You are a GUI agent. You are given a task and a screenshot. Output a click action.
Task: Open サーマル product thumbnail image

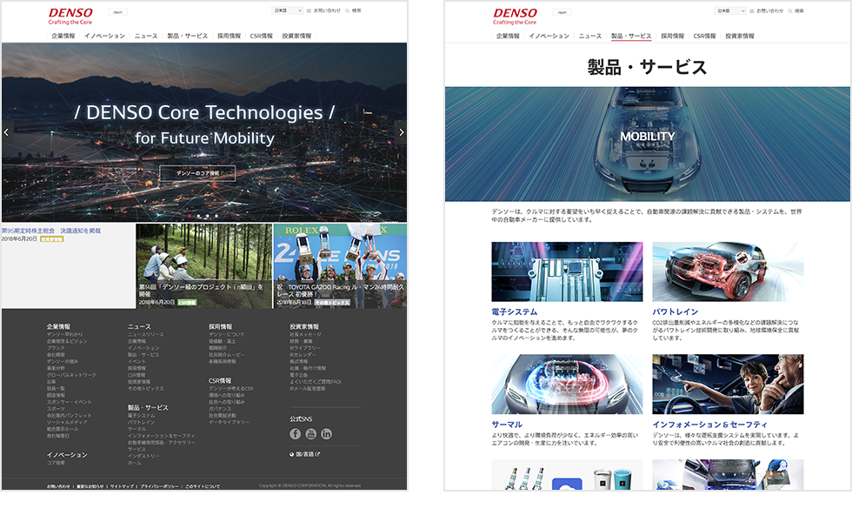[x=567, y=384]
